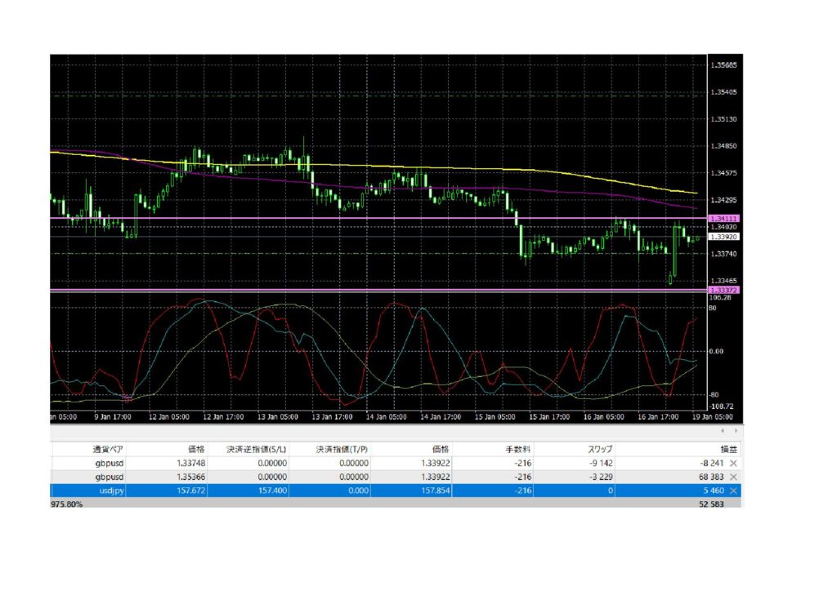Image resolution: width=837 pixels, height=591 pixels.
Task: Sort by the 損益 column header
Action: pos(728,449)
